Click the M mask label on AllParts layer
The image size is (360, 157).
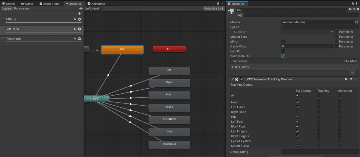click(75, 19)
